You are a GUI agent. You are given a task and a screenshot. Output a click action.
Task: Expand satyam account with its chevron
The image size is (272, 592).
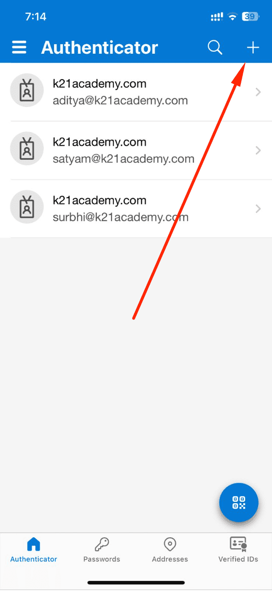pos(258,150)
